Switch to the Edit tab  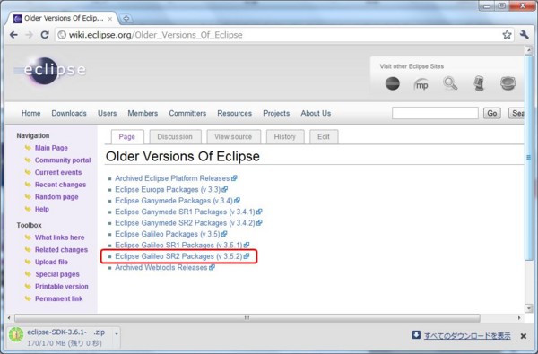(324, 137)
